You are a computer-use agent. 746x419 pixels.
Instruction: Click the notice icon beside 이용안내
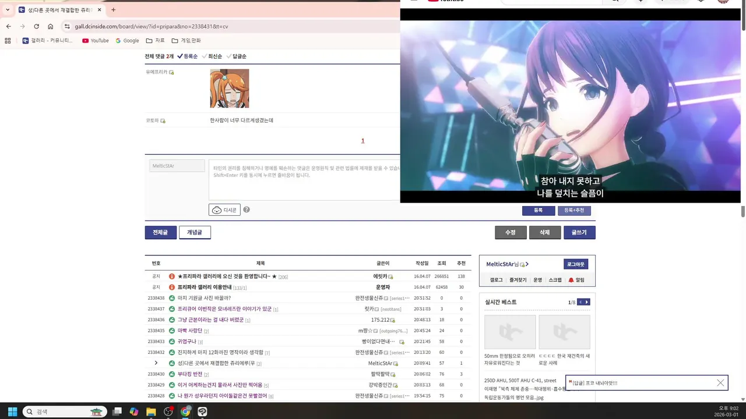coord(172,287)
